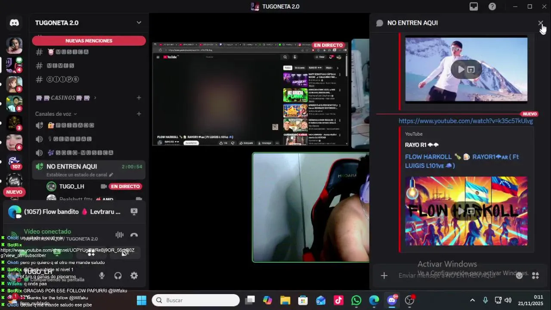Screen dimensions: 551x310
Task: Click TUGO_LH in the voice channel list
Action: pyautogui.click(x=71, y=186)
